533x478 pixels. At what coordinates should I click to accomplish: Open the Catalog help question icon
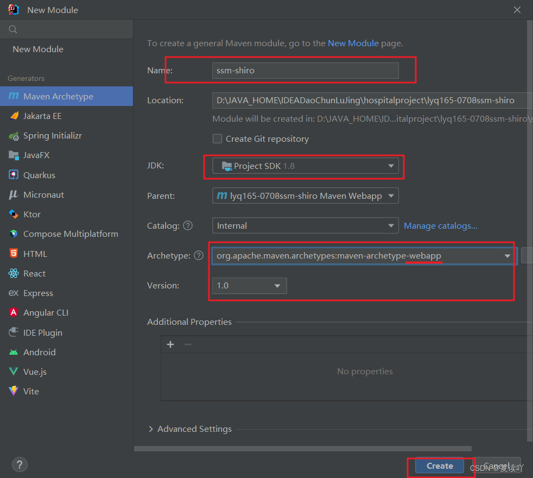point(188,225)
